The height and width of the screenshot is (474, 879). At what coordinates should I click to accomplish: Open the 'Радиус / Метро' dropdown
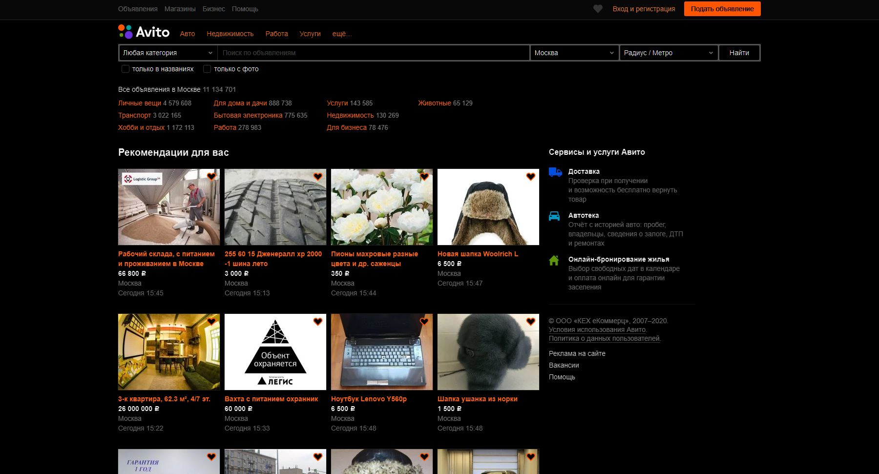[669, 53]
